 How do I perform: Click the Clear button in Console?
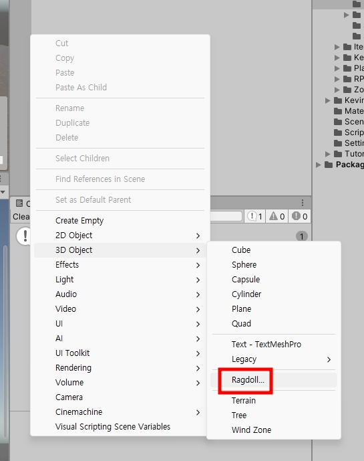coord(21,217)
